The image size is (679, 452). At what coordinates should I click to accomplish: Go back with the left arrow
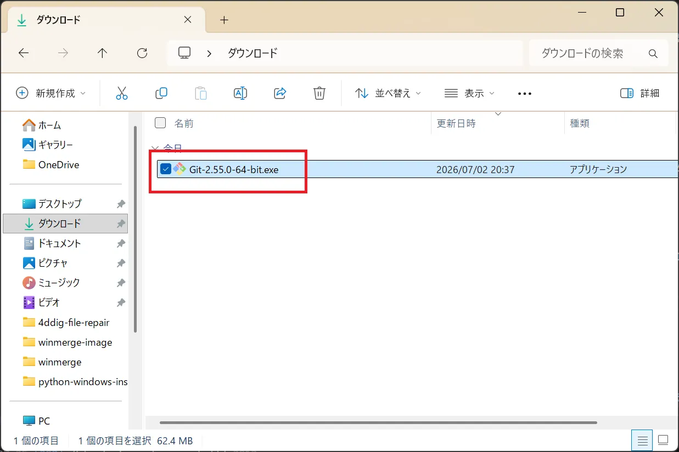(24, 53)
